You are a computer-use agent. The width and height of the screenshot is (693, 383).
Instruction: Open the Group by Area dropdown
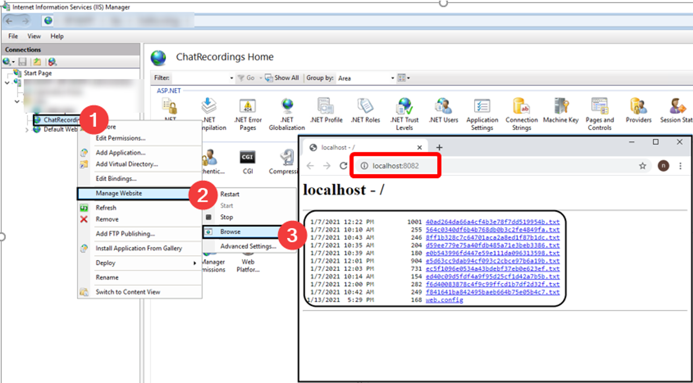coord(365,78)
